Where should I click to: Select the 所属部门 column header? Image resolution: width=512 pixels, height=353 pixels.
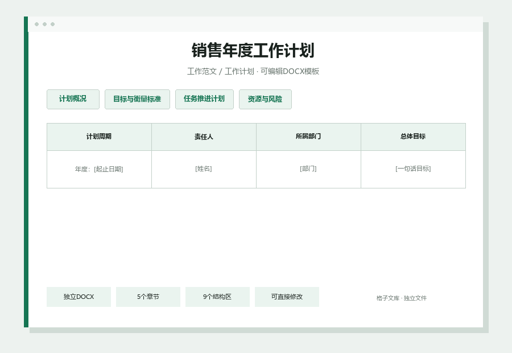pos(308,137)
